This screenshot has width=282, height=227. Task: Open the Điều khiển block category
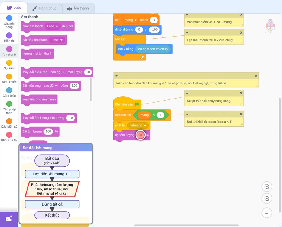coord(9,79)
